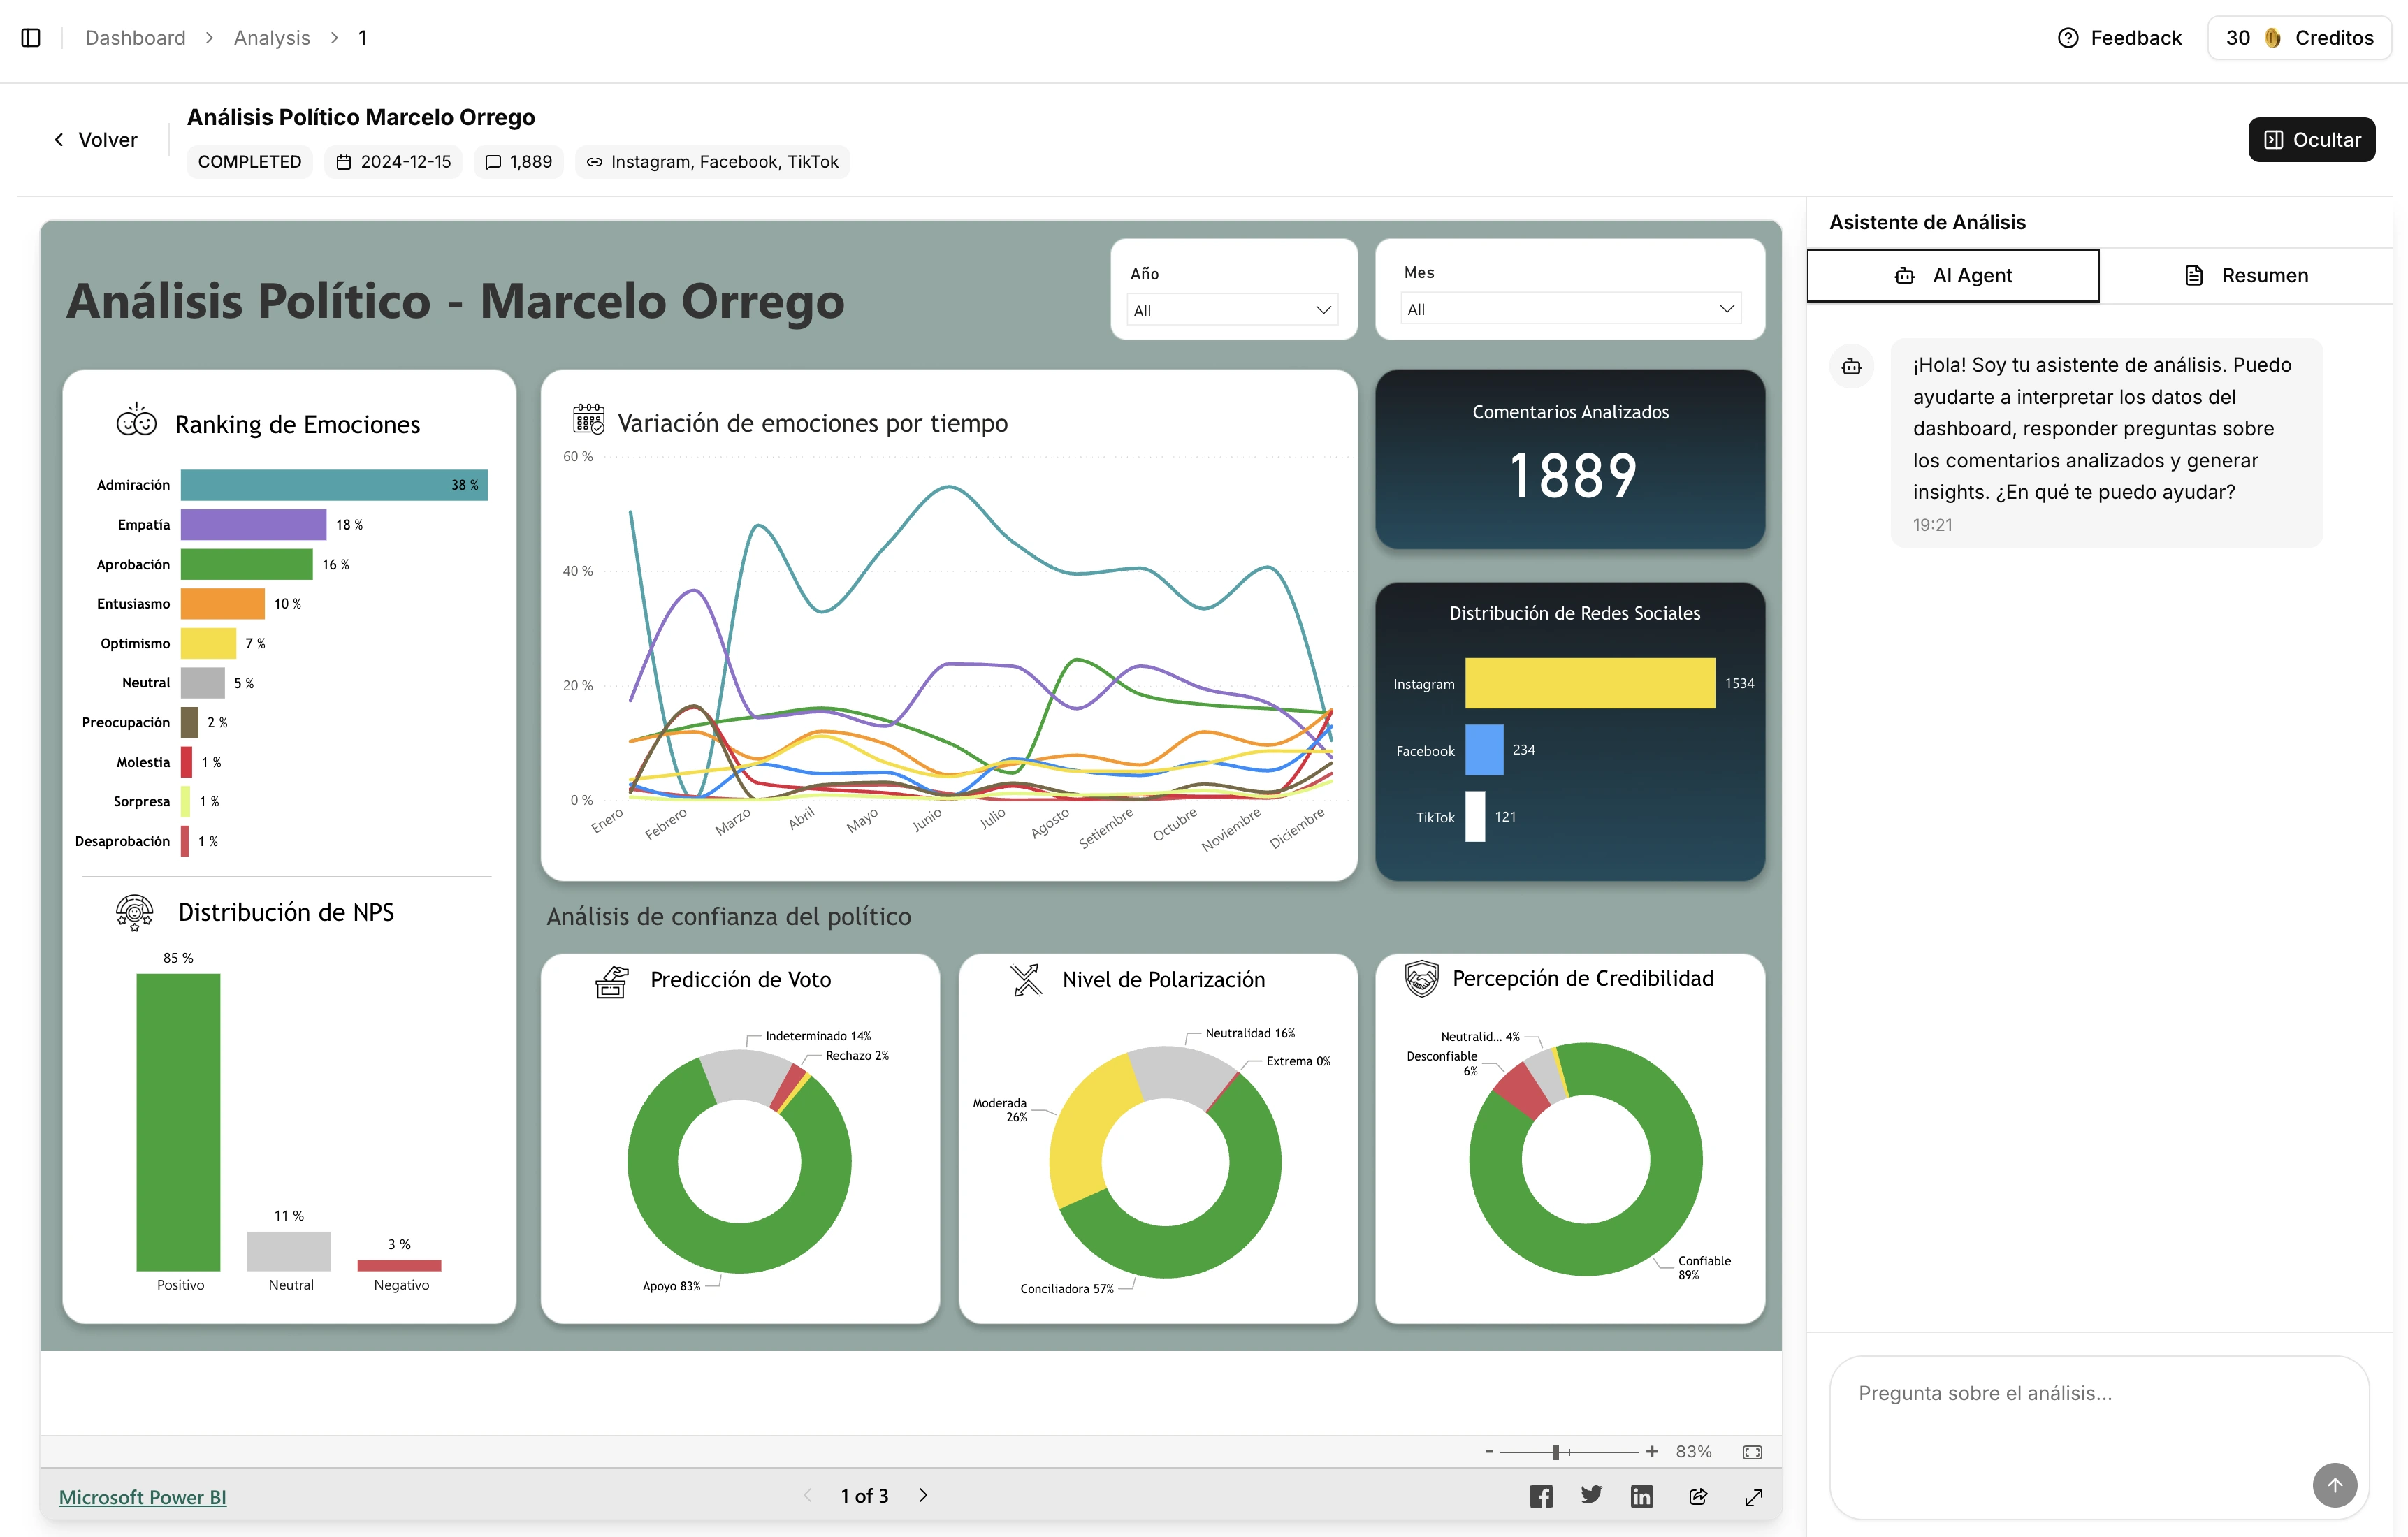Open the Año filter dropdown
This screenshot has width=2408, height=1537.
pyautogui.click(x=1232, y=310)
